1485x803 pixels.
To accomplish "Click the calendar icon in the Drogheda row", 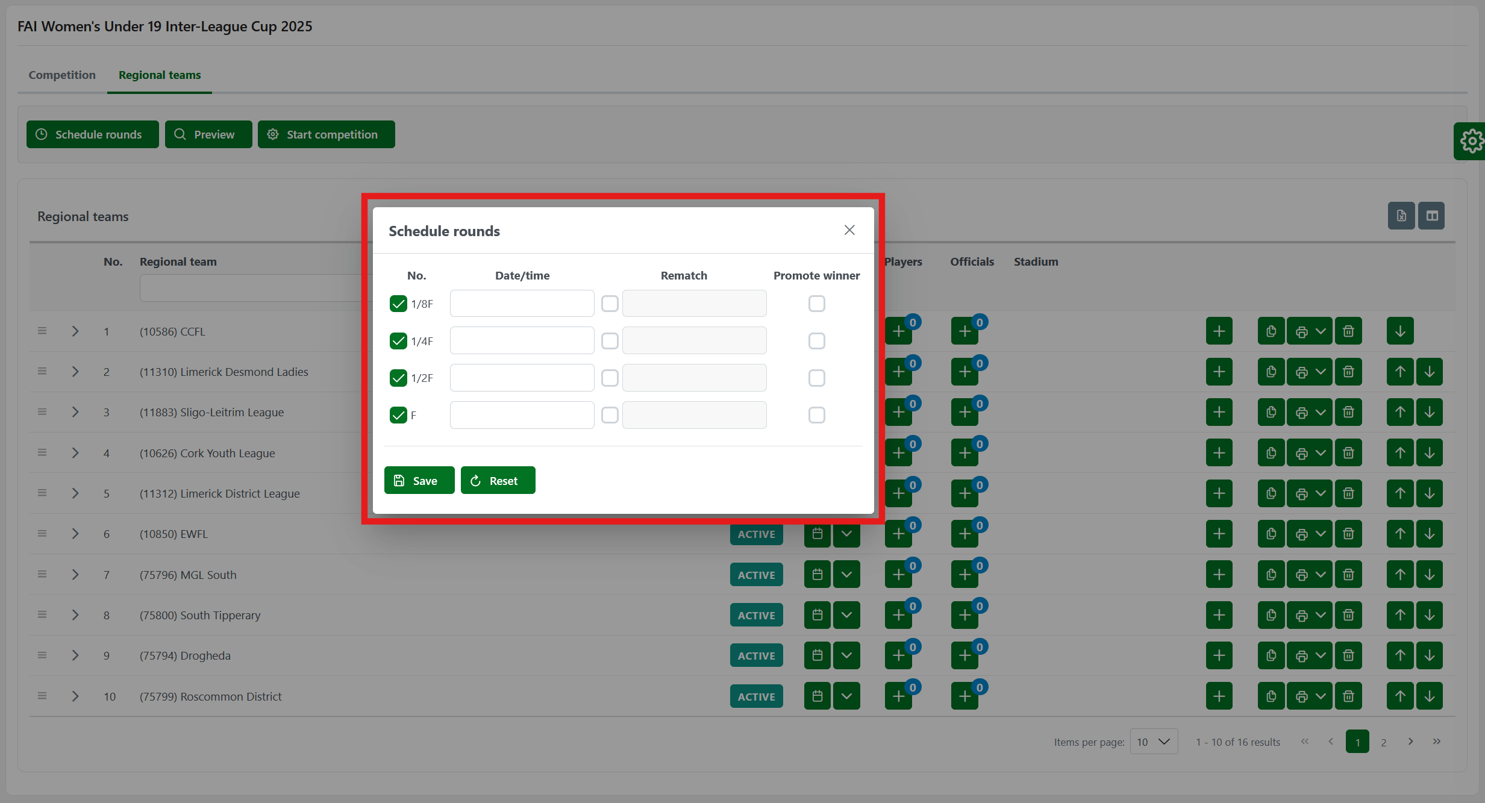I will [x=817, y=655].
